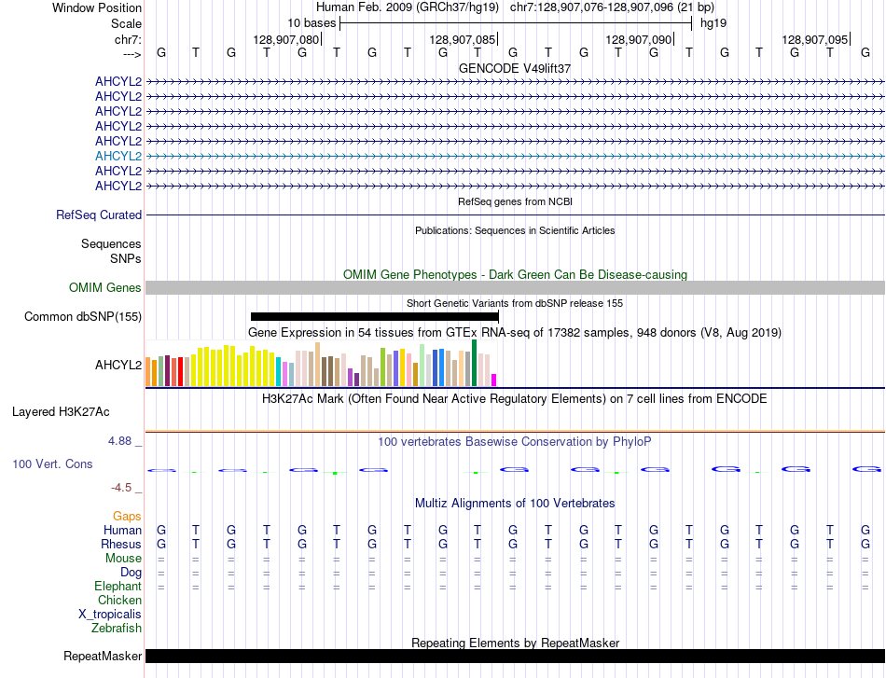Select the Common dbSNP(155) track label
Viewport: 886px width, 678px height.
pos(83,317)
